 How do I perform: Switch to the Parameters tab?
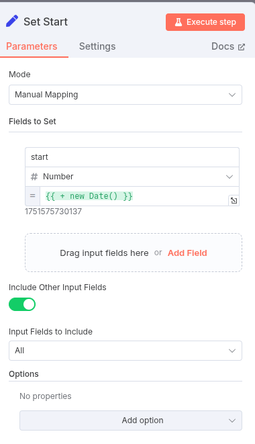32,46
